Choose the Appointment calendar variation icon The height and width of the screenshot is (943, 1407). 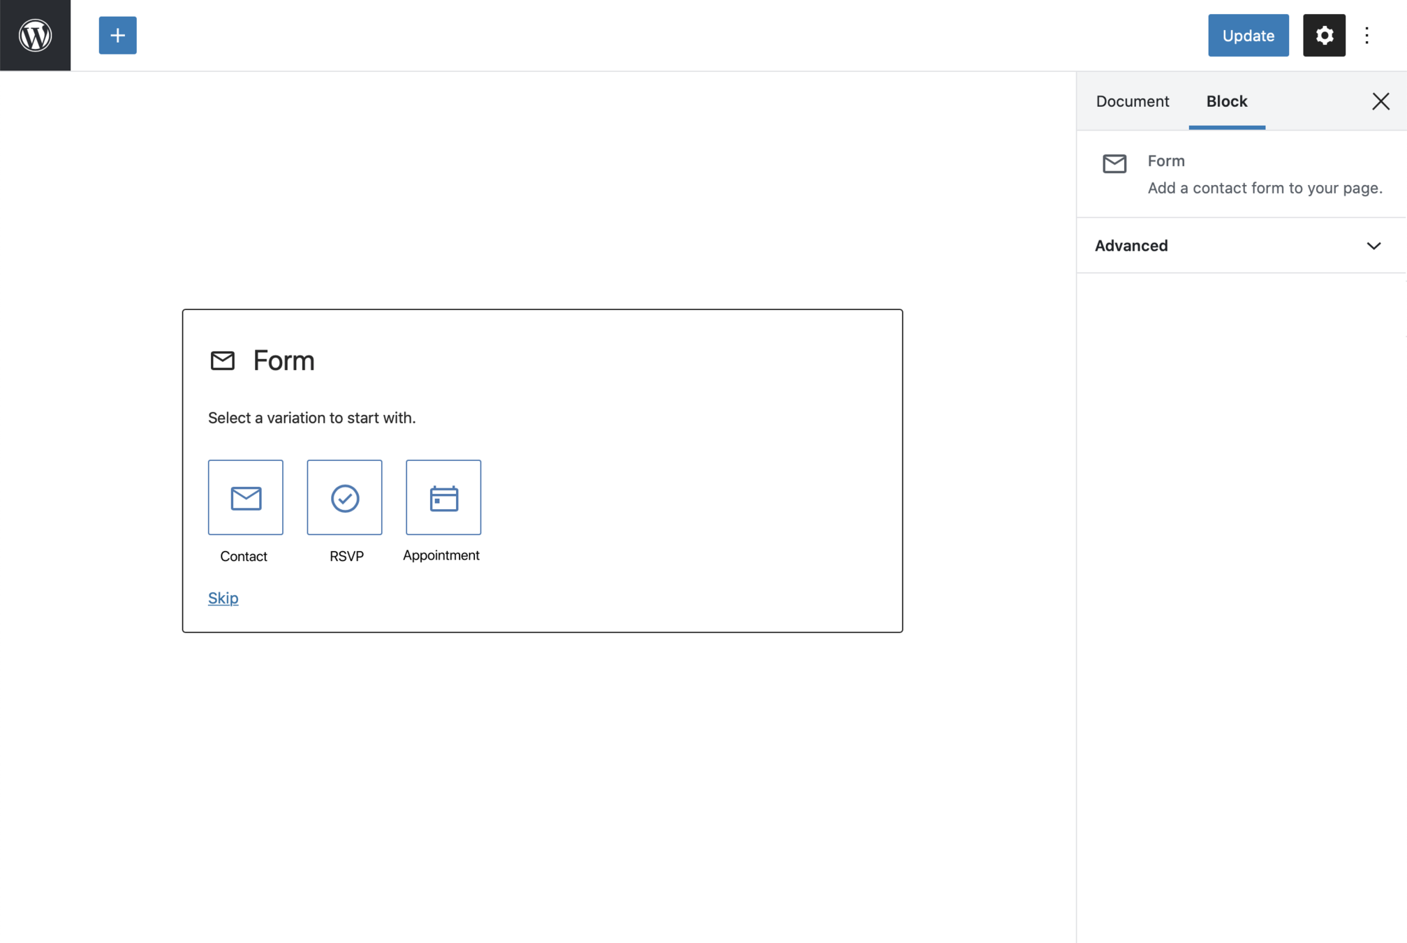click(443, 497)
